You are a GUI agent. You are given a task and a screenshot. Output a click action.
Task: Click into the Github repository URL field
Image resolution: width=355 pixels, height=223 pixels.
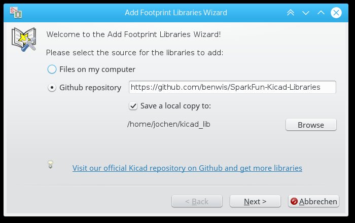coord(232,87)
